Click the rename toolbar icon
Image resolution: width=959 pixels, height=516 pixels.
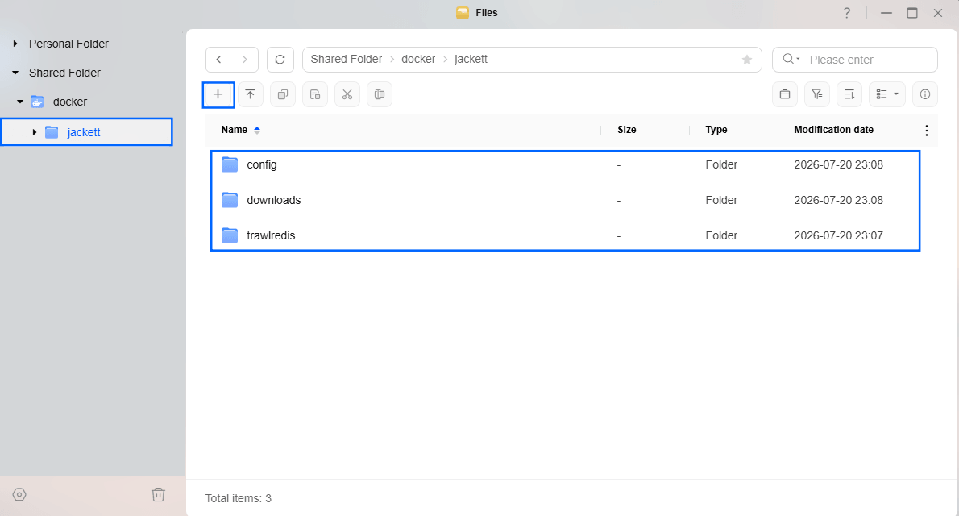[x=380, y=95]
